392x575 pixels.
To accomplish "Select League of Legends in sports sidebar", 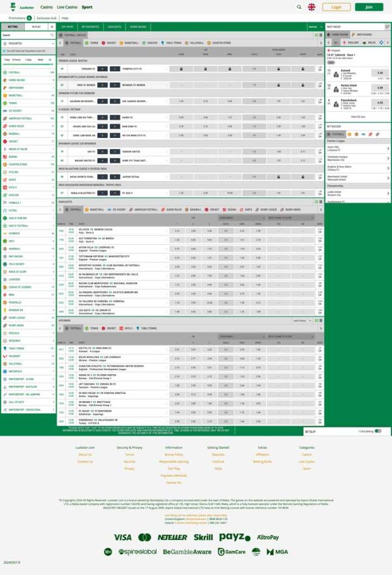I will 28,287.
